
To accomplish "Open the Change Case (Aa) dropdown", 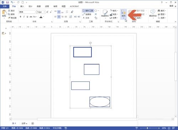I will [x=35, y=17].
